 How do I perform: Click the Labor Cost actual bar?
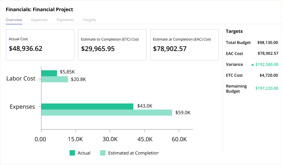pyautogui.click(x=49, y=73)
